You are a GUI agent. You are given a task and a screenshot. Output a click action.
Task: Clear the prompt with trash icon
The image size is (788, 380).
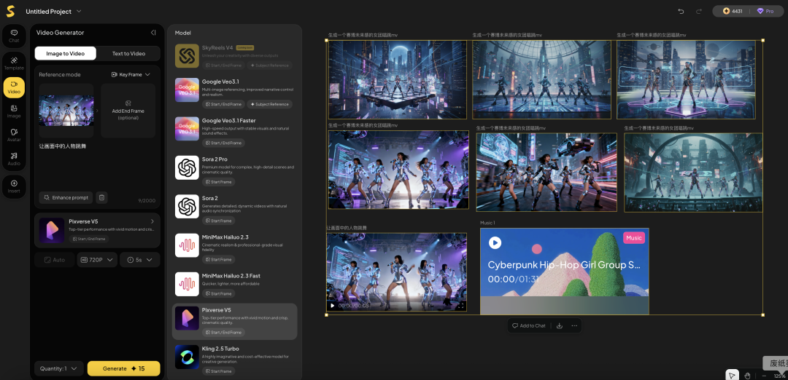coord(102,197)
